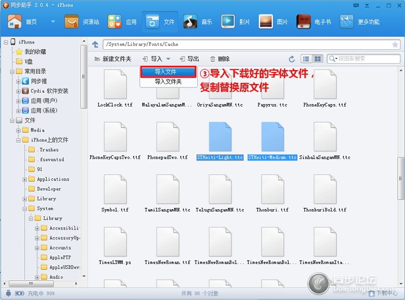The width and height of the screenshot is (405, 300).
Task: Select the SinhalaSangamMN.ttc file icon
Action: pyautogui.click(x=325, y=137)
